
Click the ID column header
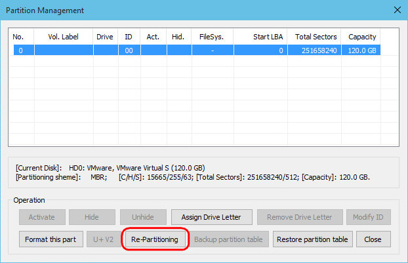129,37
